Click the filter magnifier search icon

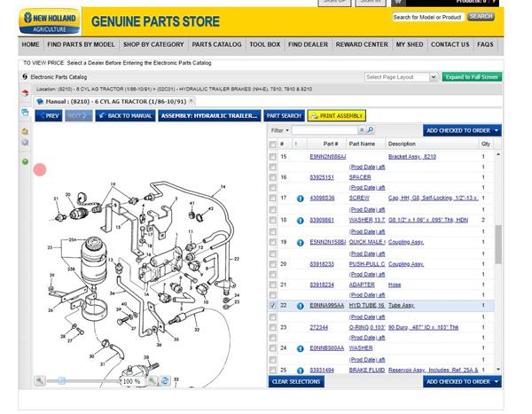tap(370, 129)
